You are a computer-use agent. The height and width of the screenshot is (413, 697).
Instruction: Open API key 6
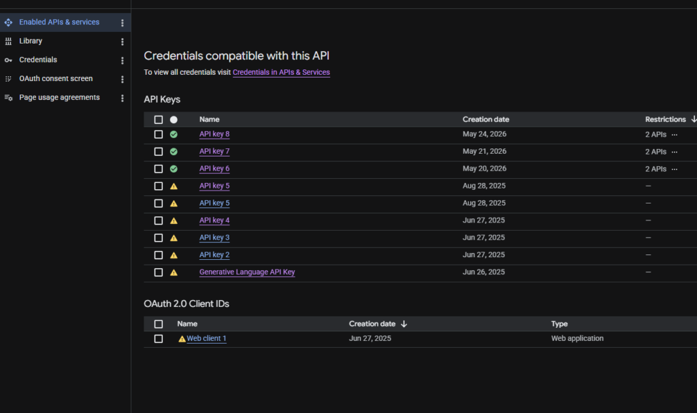214,169
